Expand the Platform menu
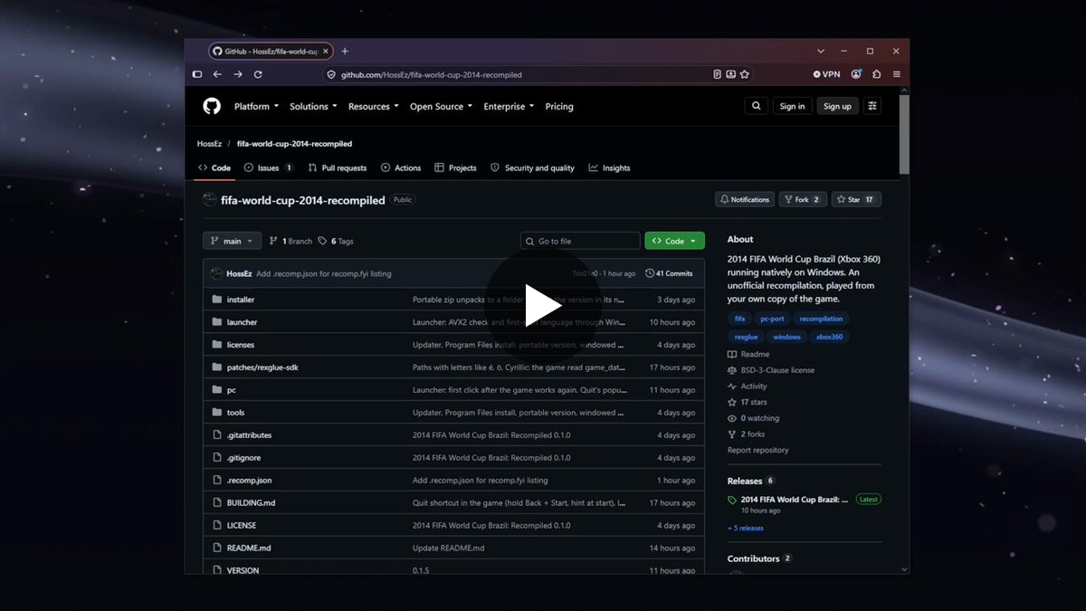1086x611 pixels. pyautogui.click(x=256, y=107)
